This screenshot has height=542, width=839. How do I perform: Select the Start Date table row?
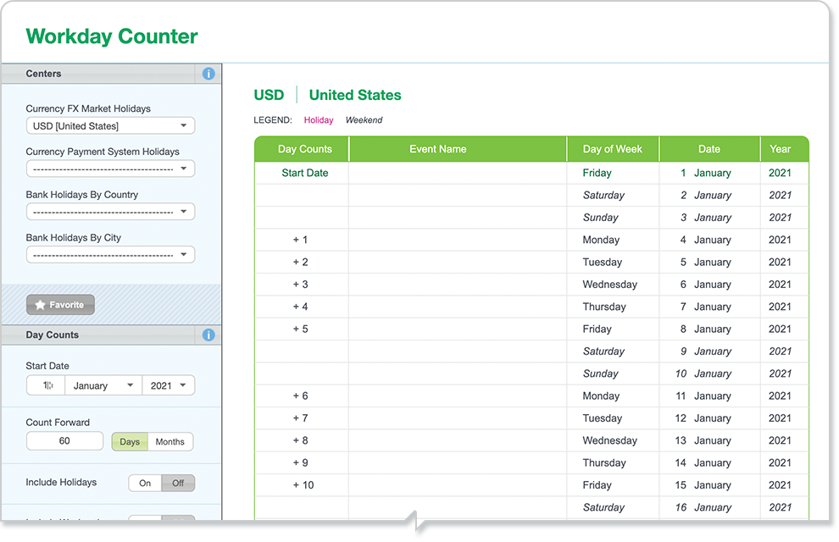tap(531, 173)
